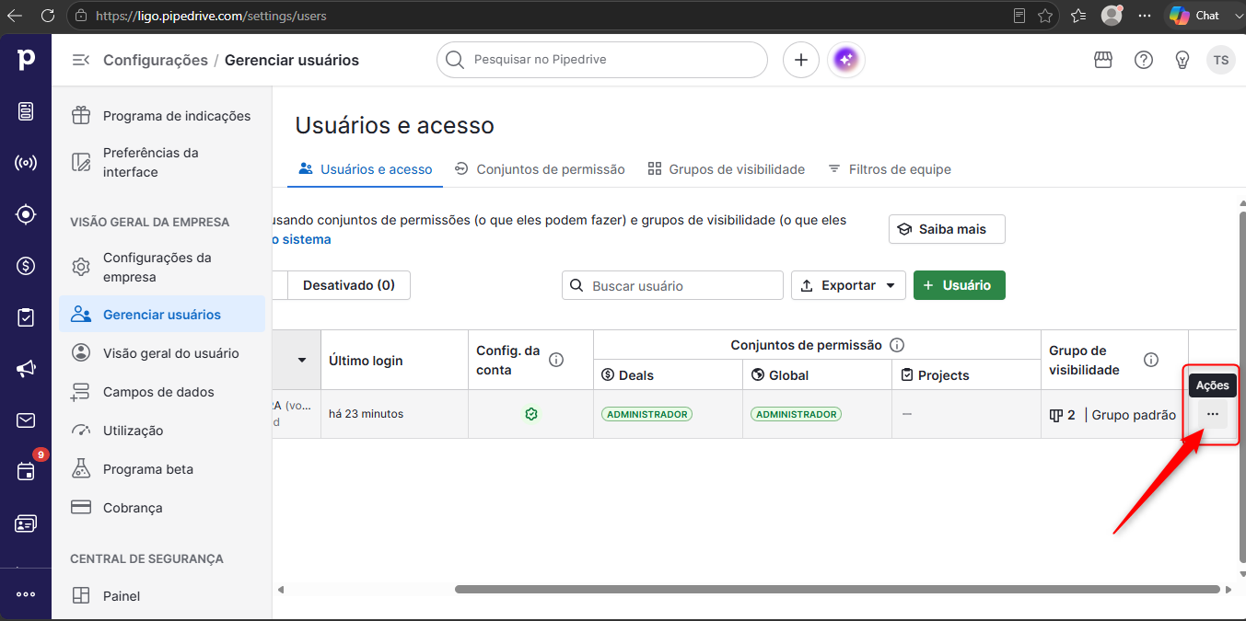
Task: Click the Configurações breadcrumb link
Action: pos(156,60)
